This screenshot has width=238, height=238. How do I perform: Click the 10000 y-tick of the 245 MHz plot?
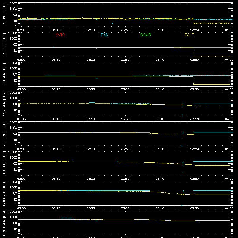(12, 4)
